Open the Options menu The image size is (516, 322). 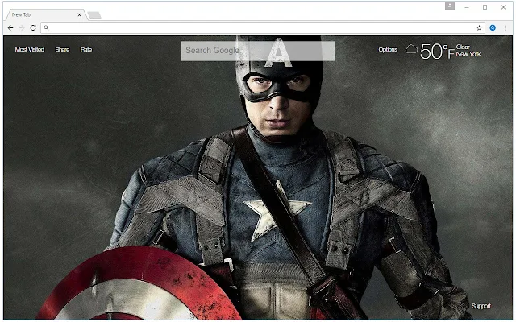pos(388,50)
